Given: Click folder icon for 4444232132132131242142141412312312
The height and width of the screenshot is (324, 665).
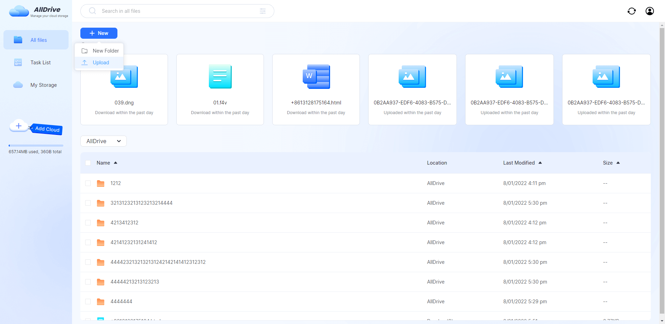Looking at the screenshot, I should pos(100,262).
